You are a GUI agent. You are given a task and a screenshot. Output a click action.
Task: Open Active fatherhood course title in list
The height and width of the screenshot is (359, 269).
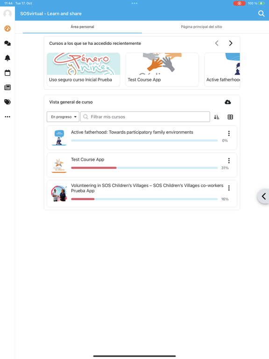pyautogui.click(x=132, y=132)
